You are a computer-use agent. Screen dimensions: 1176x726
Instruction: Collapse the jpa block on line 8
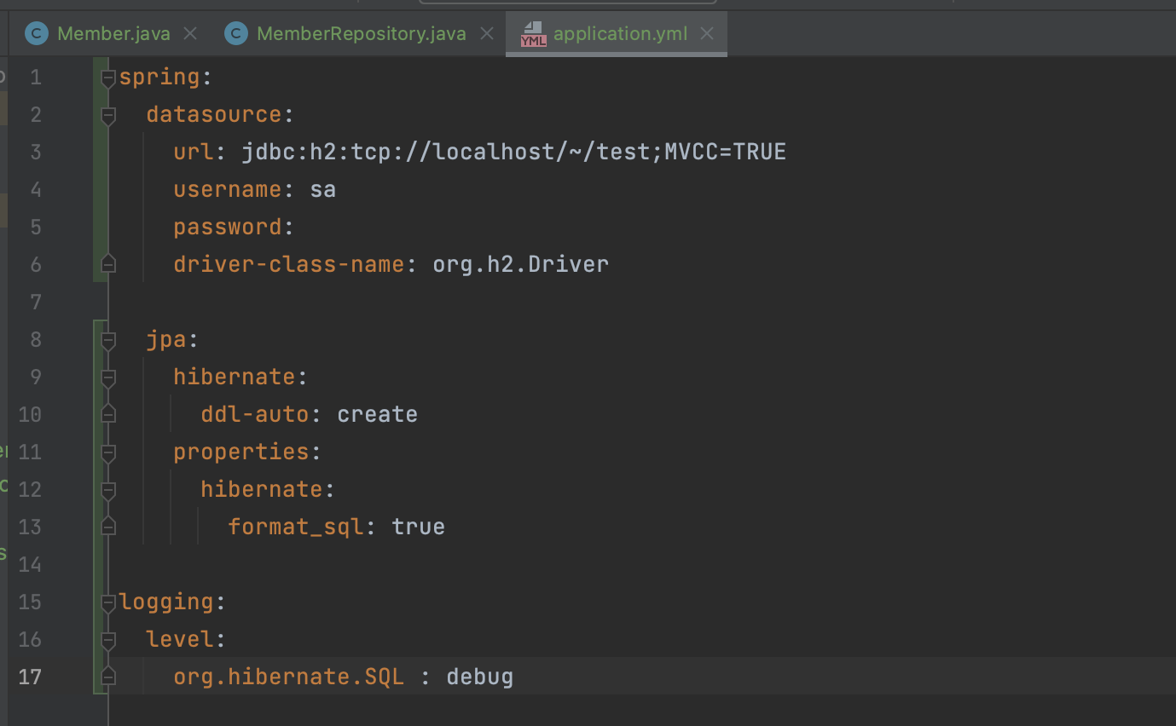click(108, 342)
